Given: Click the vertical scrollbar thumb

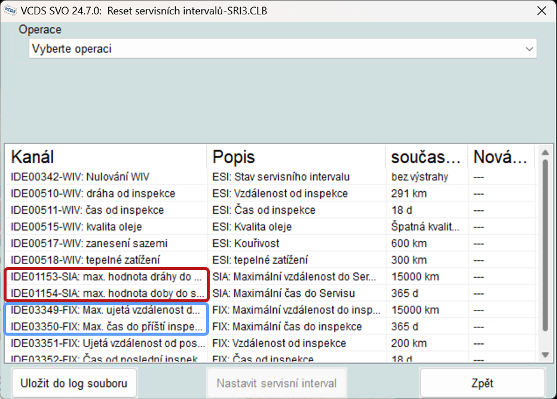Looking at the screenshot, I should pos(546,245).
